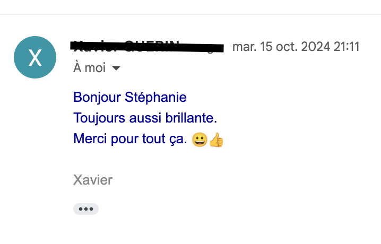381x244 pixels.
Task: Click the year "2024" in the timestamp
Action: (x=316, y=47)
